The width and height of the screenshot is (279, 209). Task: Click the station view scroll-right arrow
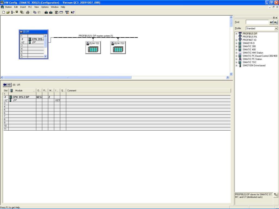(x=228, y=77)
